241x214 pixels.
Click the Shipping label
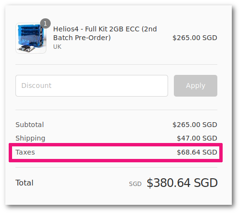[30, 138]
